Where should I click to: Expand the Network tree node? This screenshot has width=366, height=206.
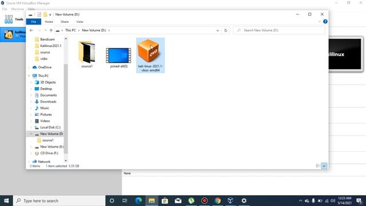click(x=29, y=161)
